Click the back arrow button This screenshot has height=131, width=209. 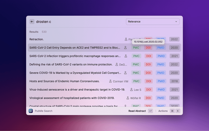pos(32,22)
